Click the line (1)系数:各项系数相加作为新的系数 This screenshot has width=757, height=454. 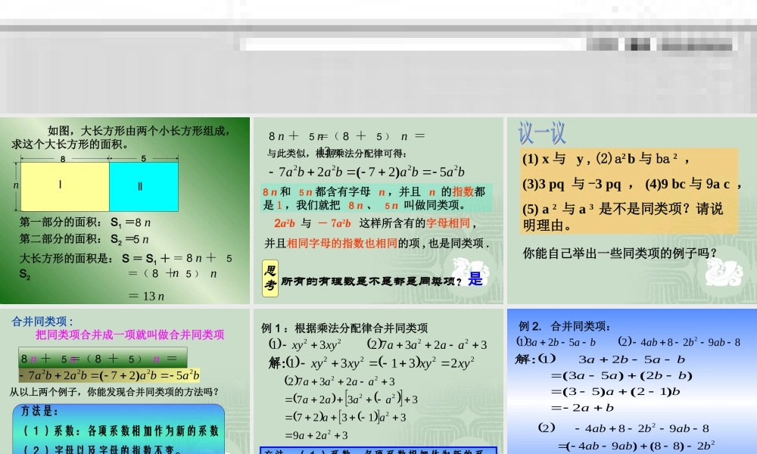pos(121,431)
